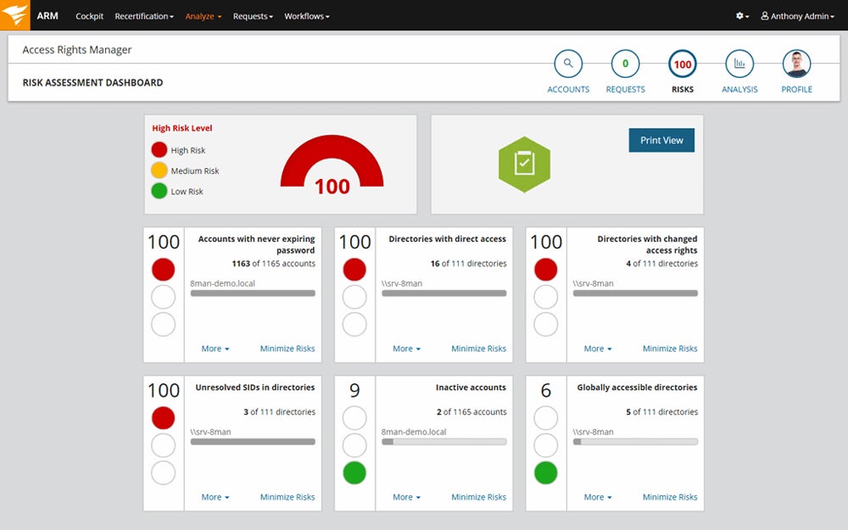The width and height of the screenshot is (848, 530).
Task: Select the Cockpit menu item
Action: click(89, 15)
